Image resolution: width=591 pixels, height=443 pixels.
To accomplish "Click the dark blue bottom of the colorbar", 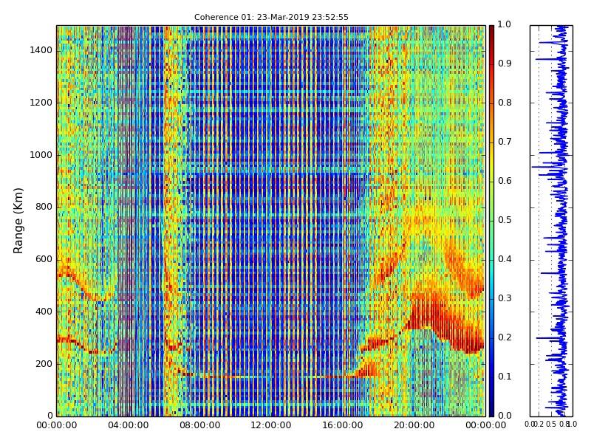I will (x=491, y=411).
